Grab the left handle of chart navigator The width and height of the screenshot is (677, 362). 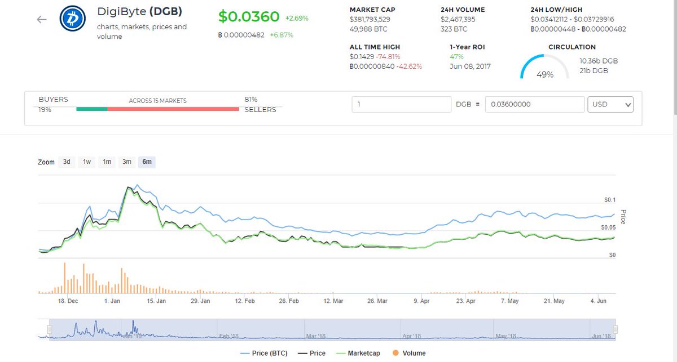point(50,329)
